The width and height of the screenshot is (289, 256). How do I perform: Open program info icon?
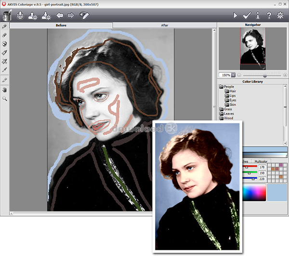coord(258,15)
